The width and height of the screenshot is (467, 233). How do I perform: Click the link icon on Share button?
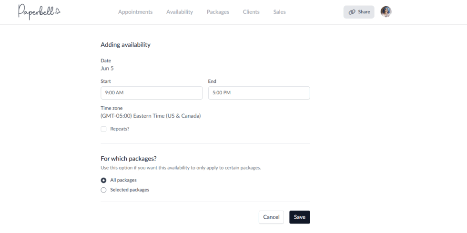(x=352, y=12)
